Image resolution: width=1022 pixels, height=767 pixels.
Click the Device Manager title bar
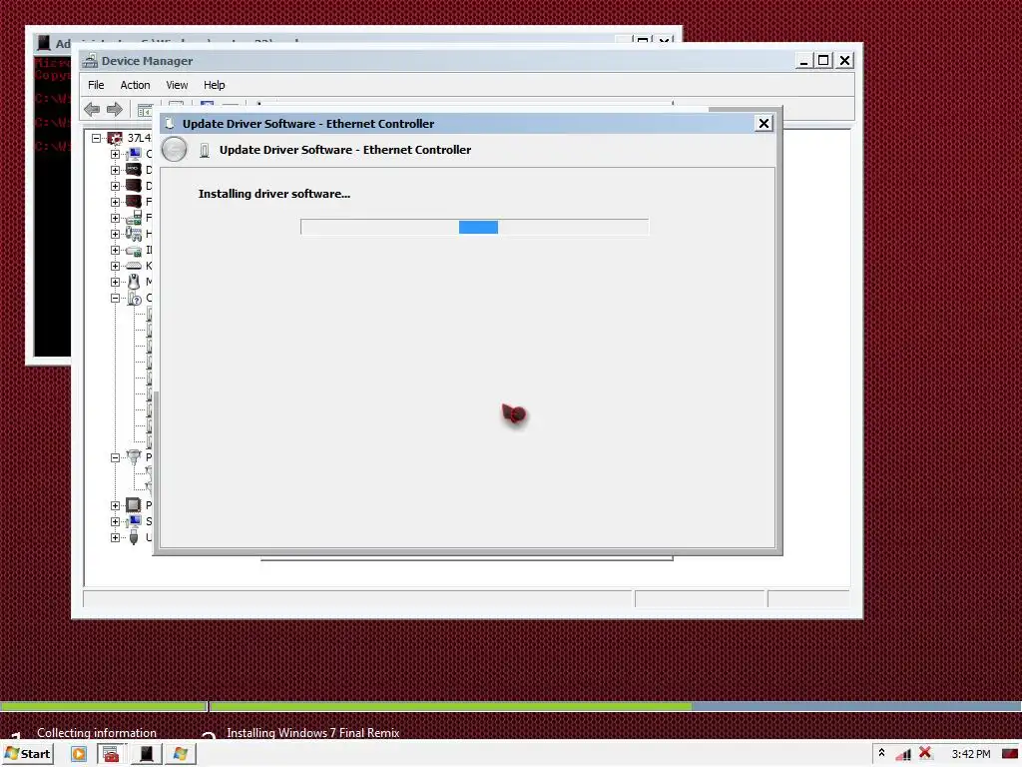point(435,61)
